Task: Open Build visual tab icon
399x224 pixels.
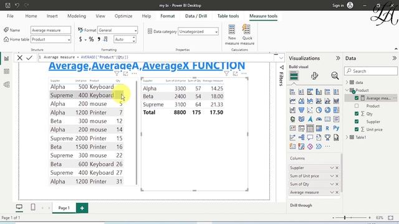Action: 294,76
